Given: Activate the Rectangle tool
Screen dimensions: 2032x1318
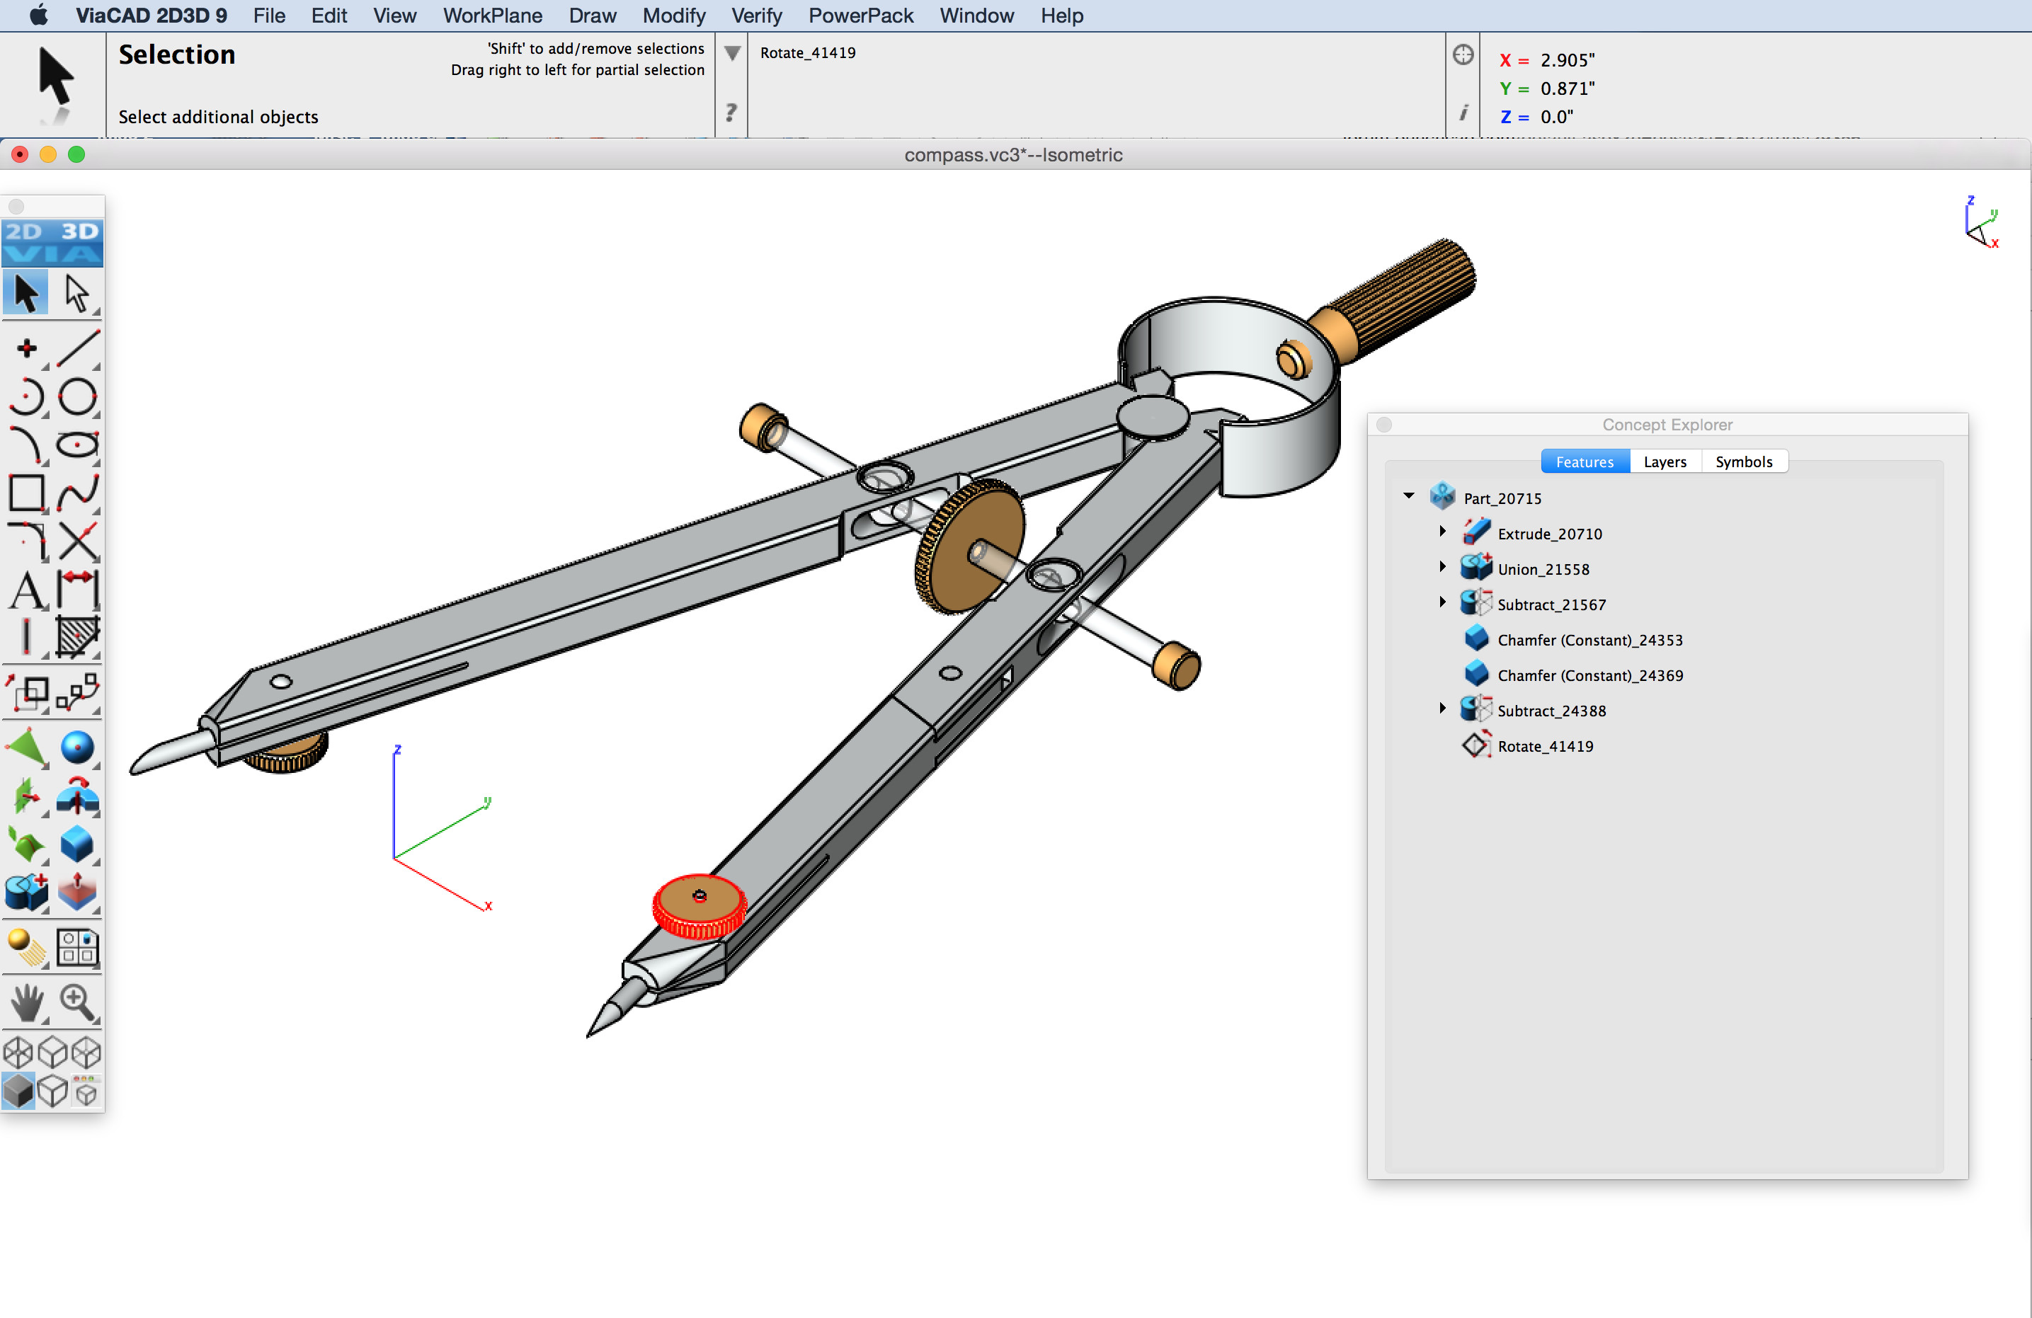Looking at the screenshot, I should [26, 493].
